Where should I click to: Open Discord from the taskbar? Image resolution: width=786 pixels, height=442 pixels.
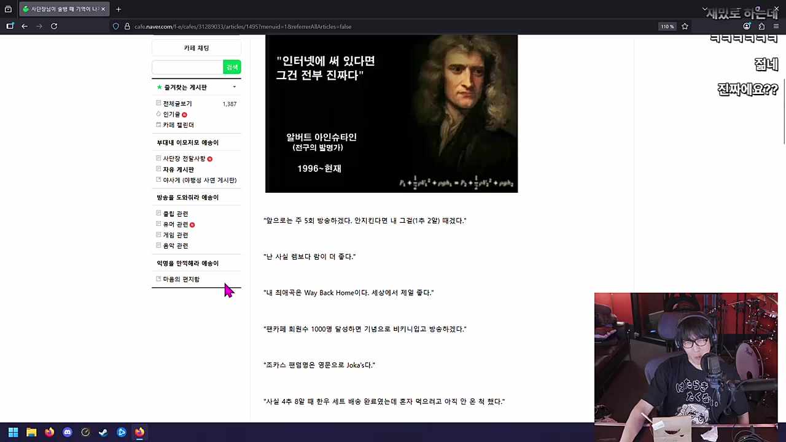(x=68, y=432)
